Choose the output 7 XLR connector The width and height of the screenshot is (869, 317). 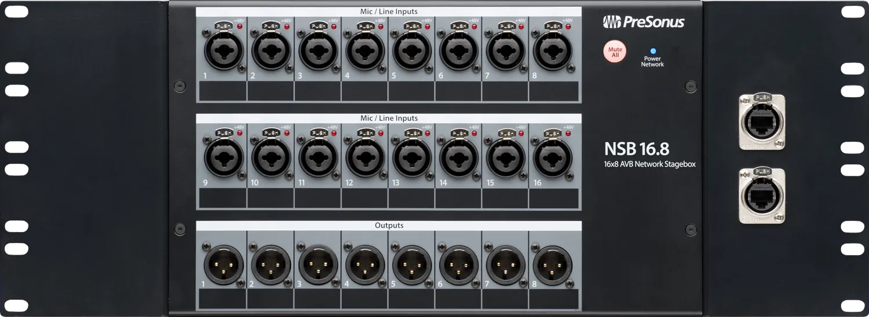click(x=506, y=265)
